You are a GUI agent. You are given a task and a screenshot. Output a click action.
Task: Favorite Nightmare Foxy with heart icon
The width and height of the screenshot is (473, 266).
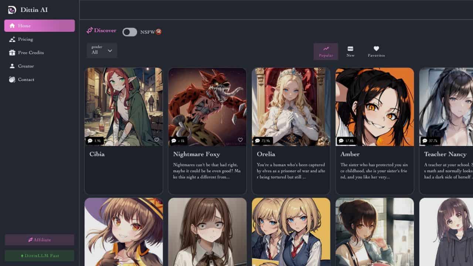[240, 140]
